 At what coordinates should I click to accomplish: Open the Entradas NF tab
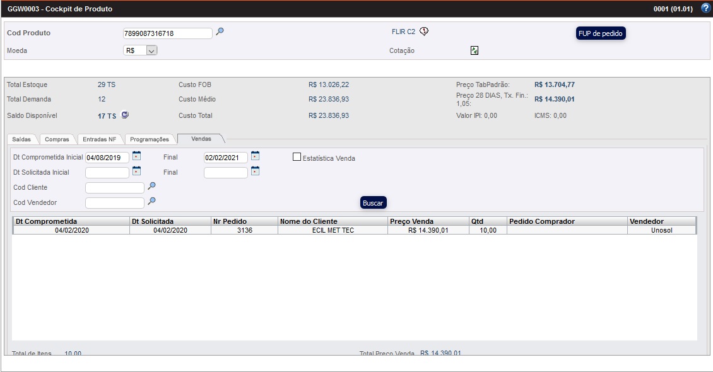99,139
